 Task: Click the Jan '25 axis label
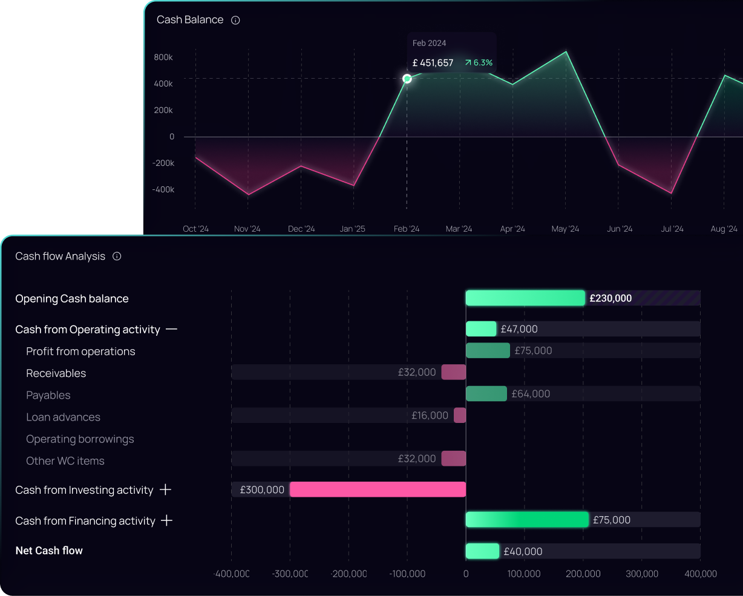pos(353,229)
